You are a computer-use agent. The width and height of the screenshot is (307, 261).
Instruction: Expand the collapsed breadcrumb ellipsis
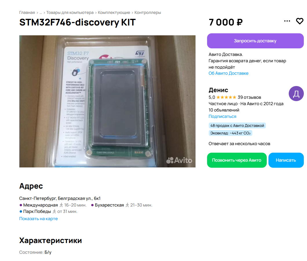[41, 12]
